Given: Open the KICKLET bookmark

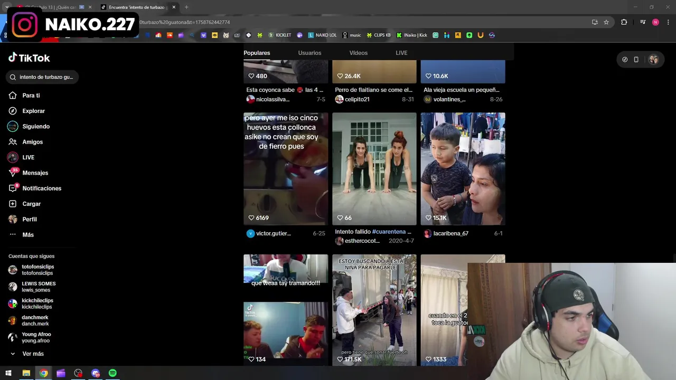Looking at the screenshot, I should click(280, 35).
